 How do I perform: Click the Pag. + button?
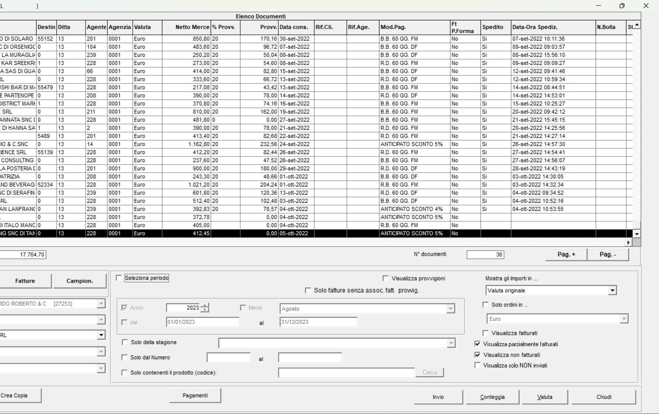pos(566,254)
